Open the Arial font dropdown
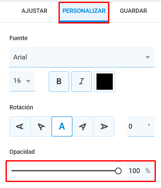The width and height of the screenshot is (161, 188). click(x=82, y=57)
